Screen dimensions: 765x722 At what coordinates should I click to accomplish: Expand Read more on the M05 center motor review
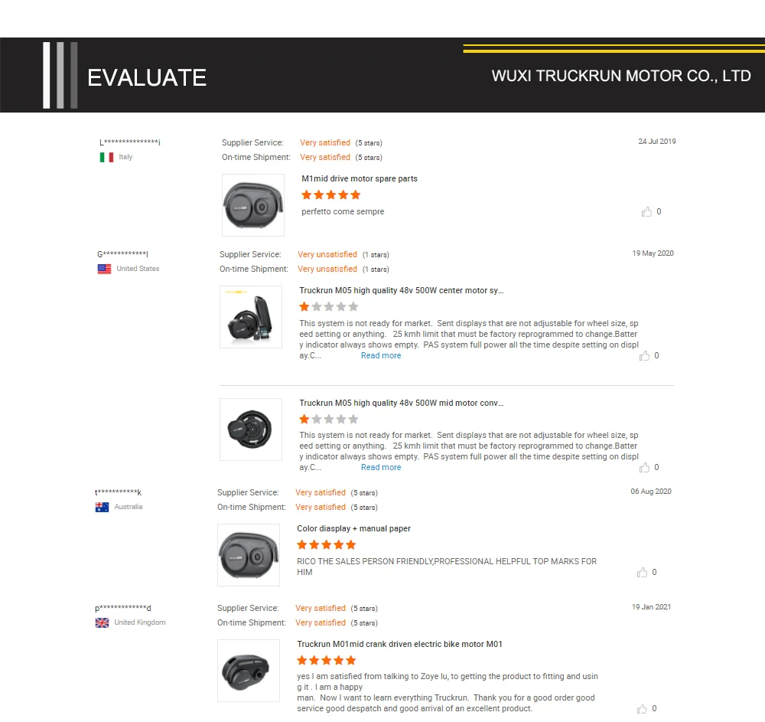point(381,355)
